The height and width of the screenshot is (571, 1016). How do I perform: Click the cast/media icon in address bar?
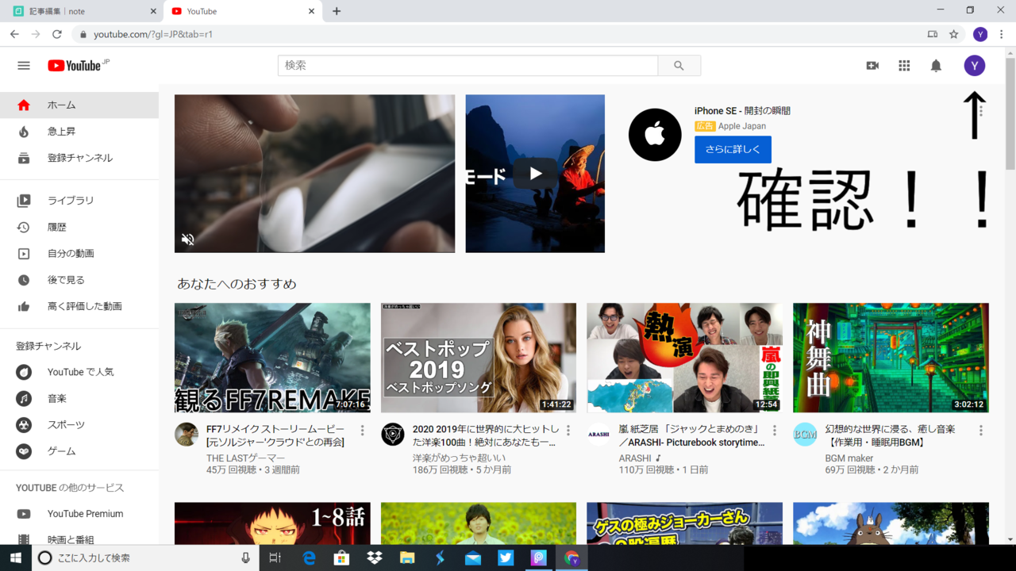(x=933, y=34)
